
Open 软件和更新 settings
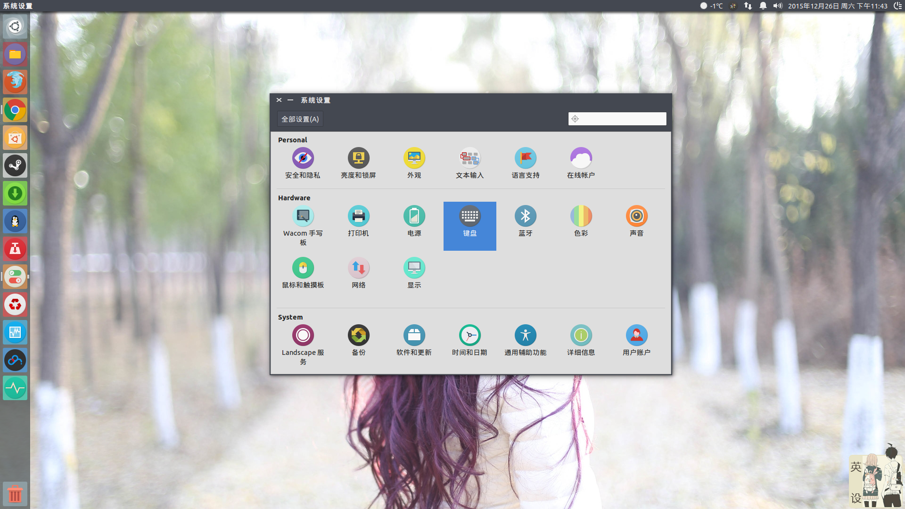pyautogui.click(x=414, y=340)
